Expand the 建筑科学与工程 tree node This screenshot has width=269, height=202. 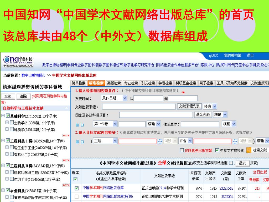(x=7, y=172)
